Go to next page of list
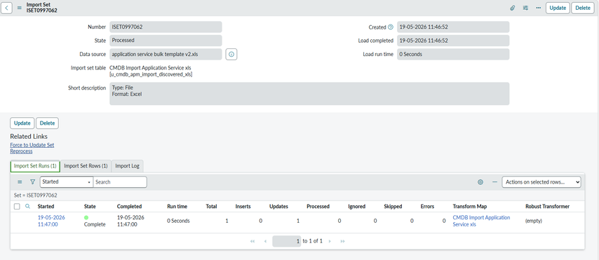Viewport: 599px width, 260px height. 330,241
